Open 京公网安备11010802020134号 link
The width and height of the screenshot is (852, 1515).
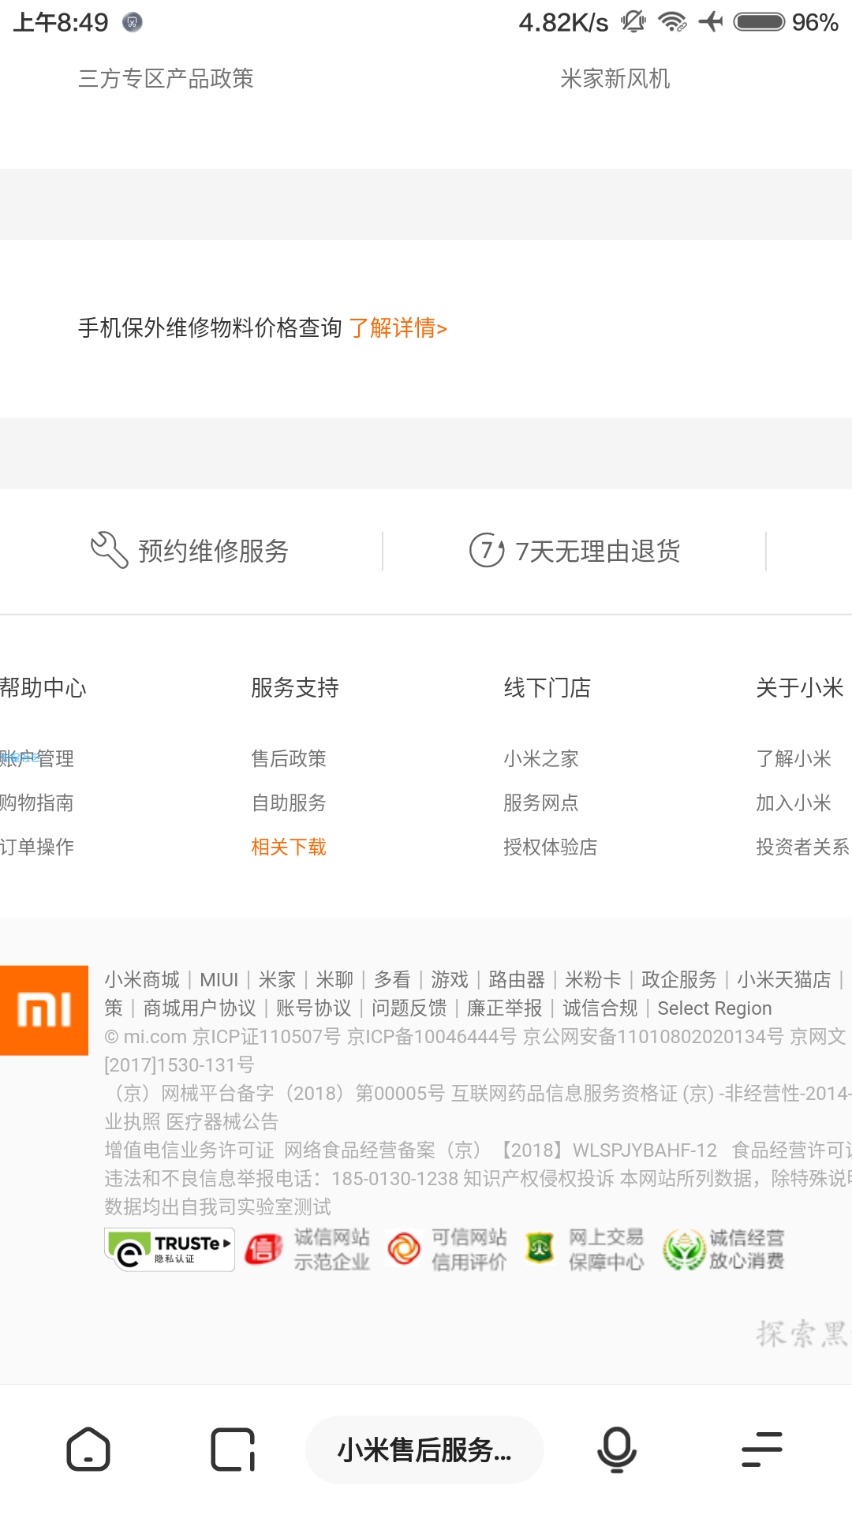click(654, 1036)
